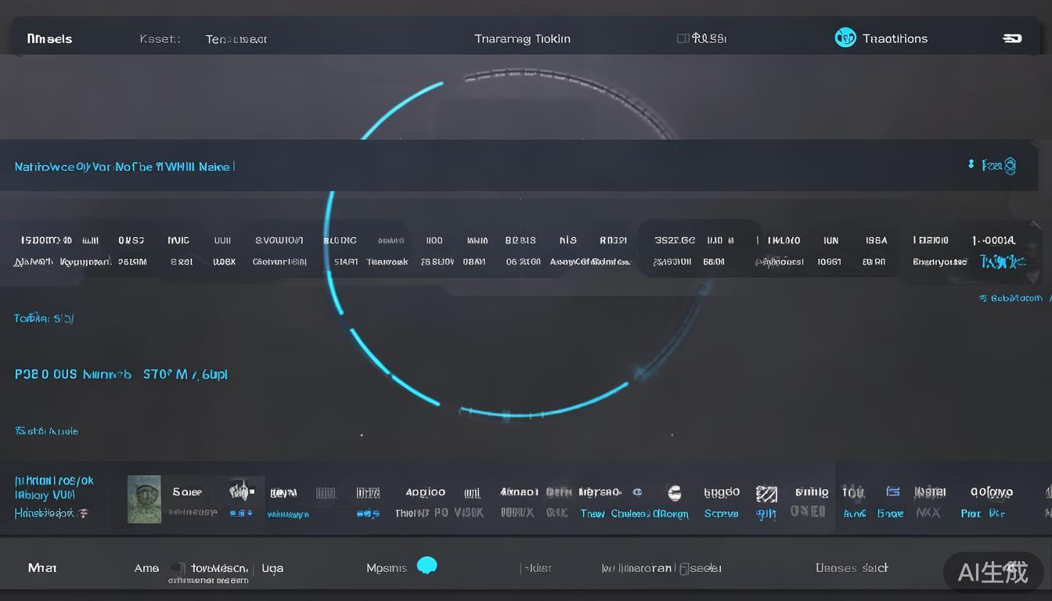
Task: Click the small blue icon after Mersao
Action: (637, 492)
